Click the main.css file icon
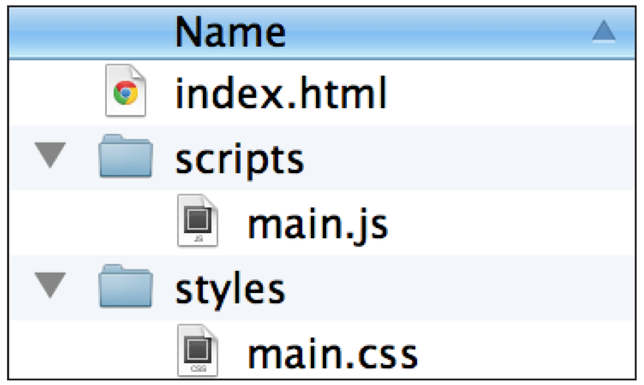The height and width of the screenshot is (385, 644). pos(198,351)
